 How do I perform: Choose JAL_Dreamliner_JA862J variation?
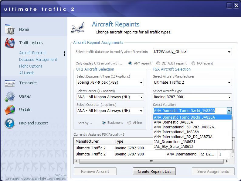(192, 141)
